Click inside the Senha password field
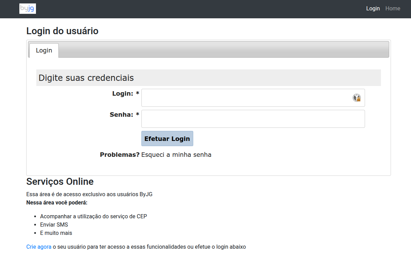The width and height of the screenshot is (411, 267). click(242, 118)
